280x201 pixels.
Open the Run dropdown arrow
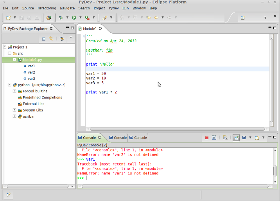(81, 18)
